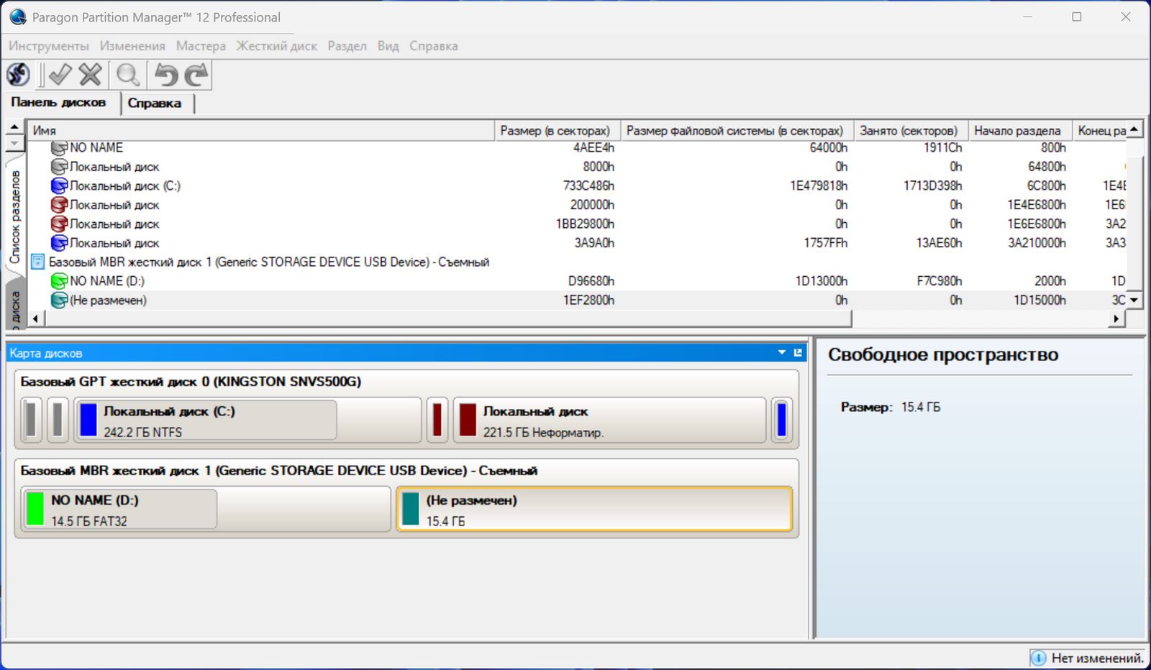The height and width of the screenshot is (670, 1151).
Task: Open the Жесткий диск menu
Action: click(276, 46)
